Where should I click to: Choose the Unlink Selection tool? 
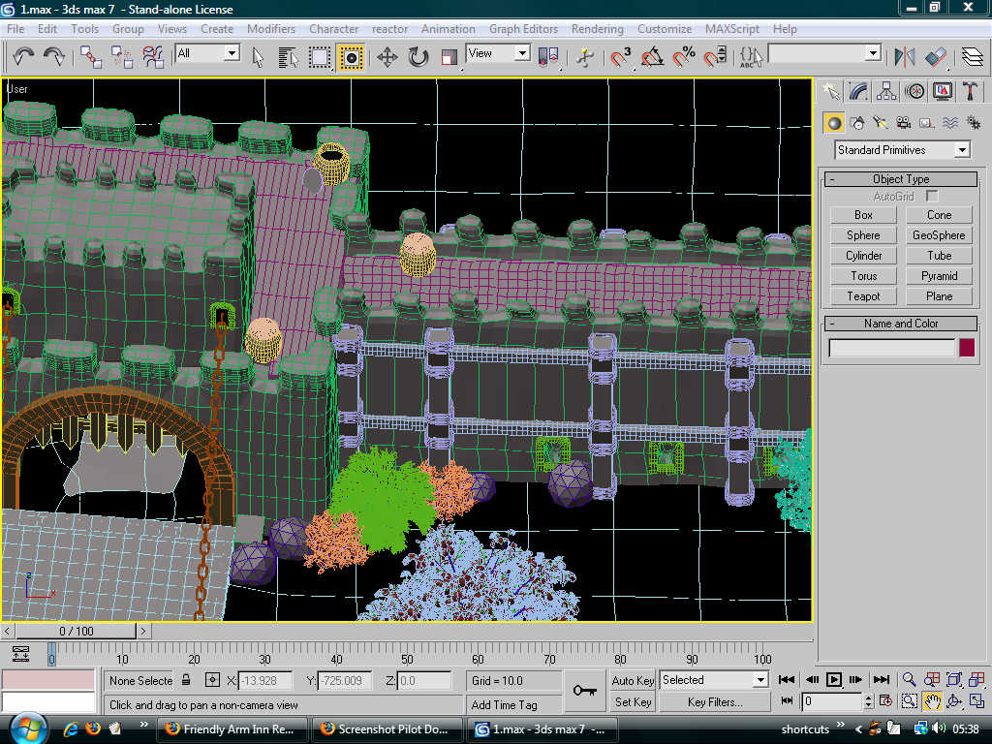click(x=121, y=57)
